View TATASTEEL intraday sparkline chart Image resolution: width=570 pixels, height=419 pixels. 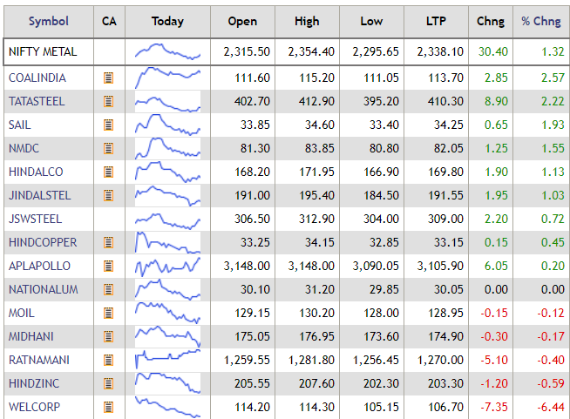point(167,101)
